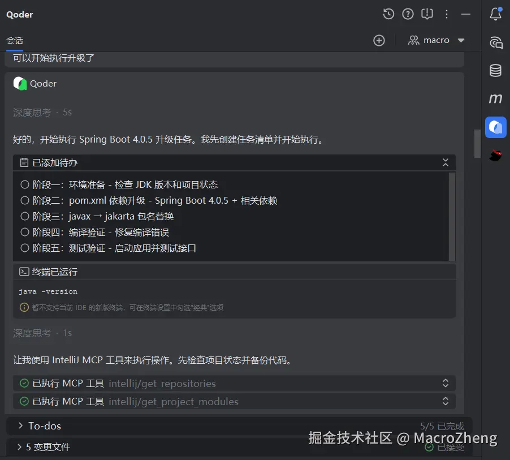The width and height of the screenshot is (510, 460).
Task: Switch to the 会话 tab
Action: point(15,40)
